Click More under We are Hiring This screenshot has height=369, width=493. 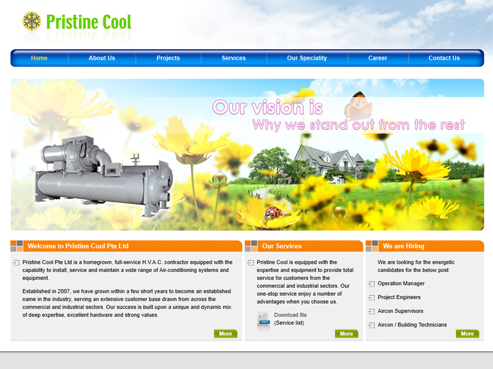click(467, 333)
